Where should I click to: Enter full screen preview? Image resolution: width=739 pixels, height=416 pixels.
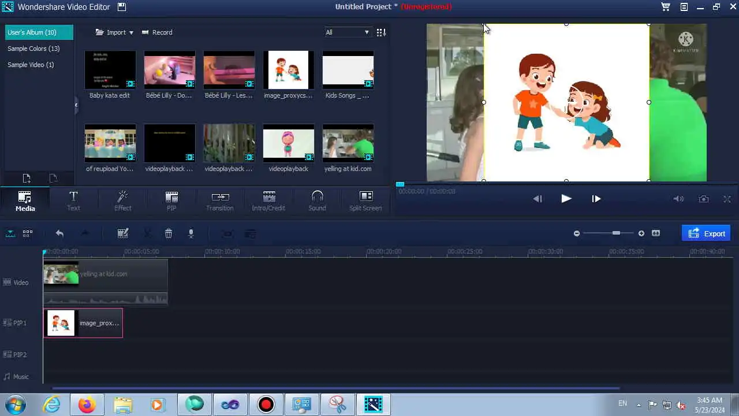[x=727, y=199]
